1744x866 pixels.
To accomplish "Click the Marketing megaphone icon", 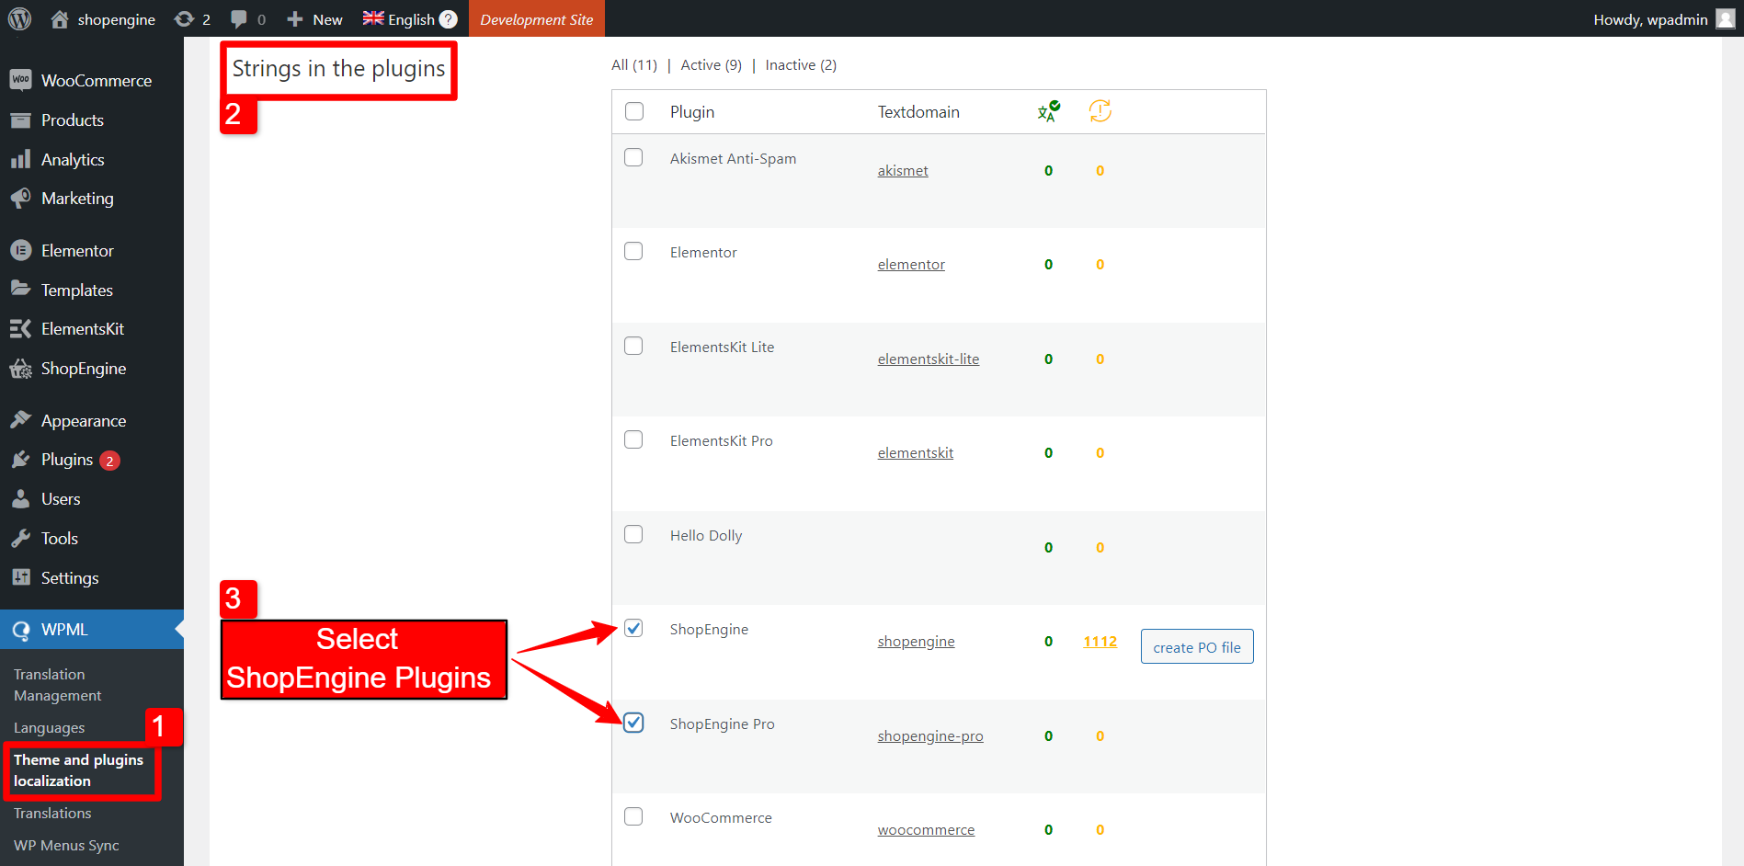I will [20, 199].
